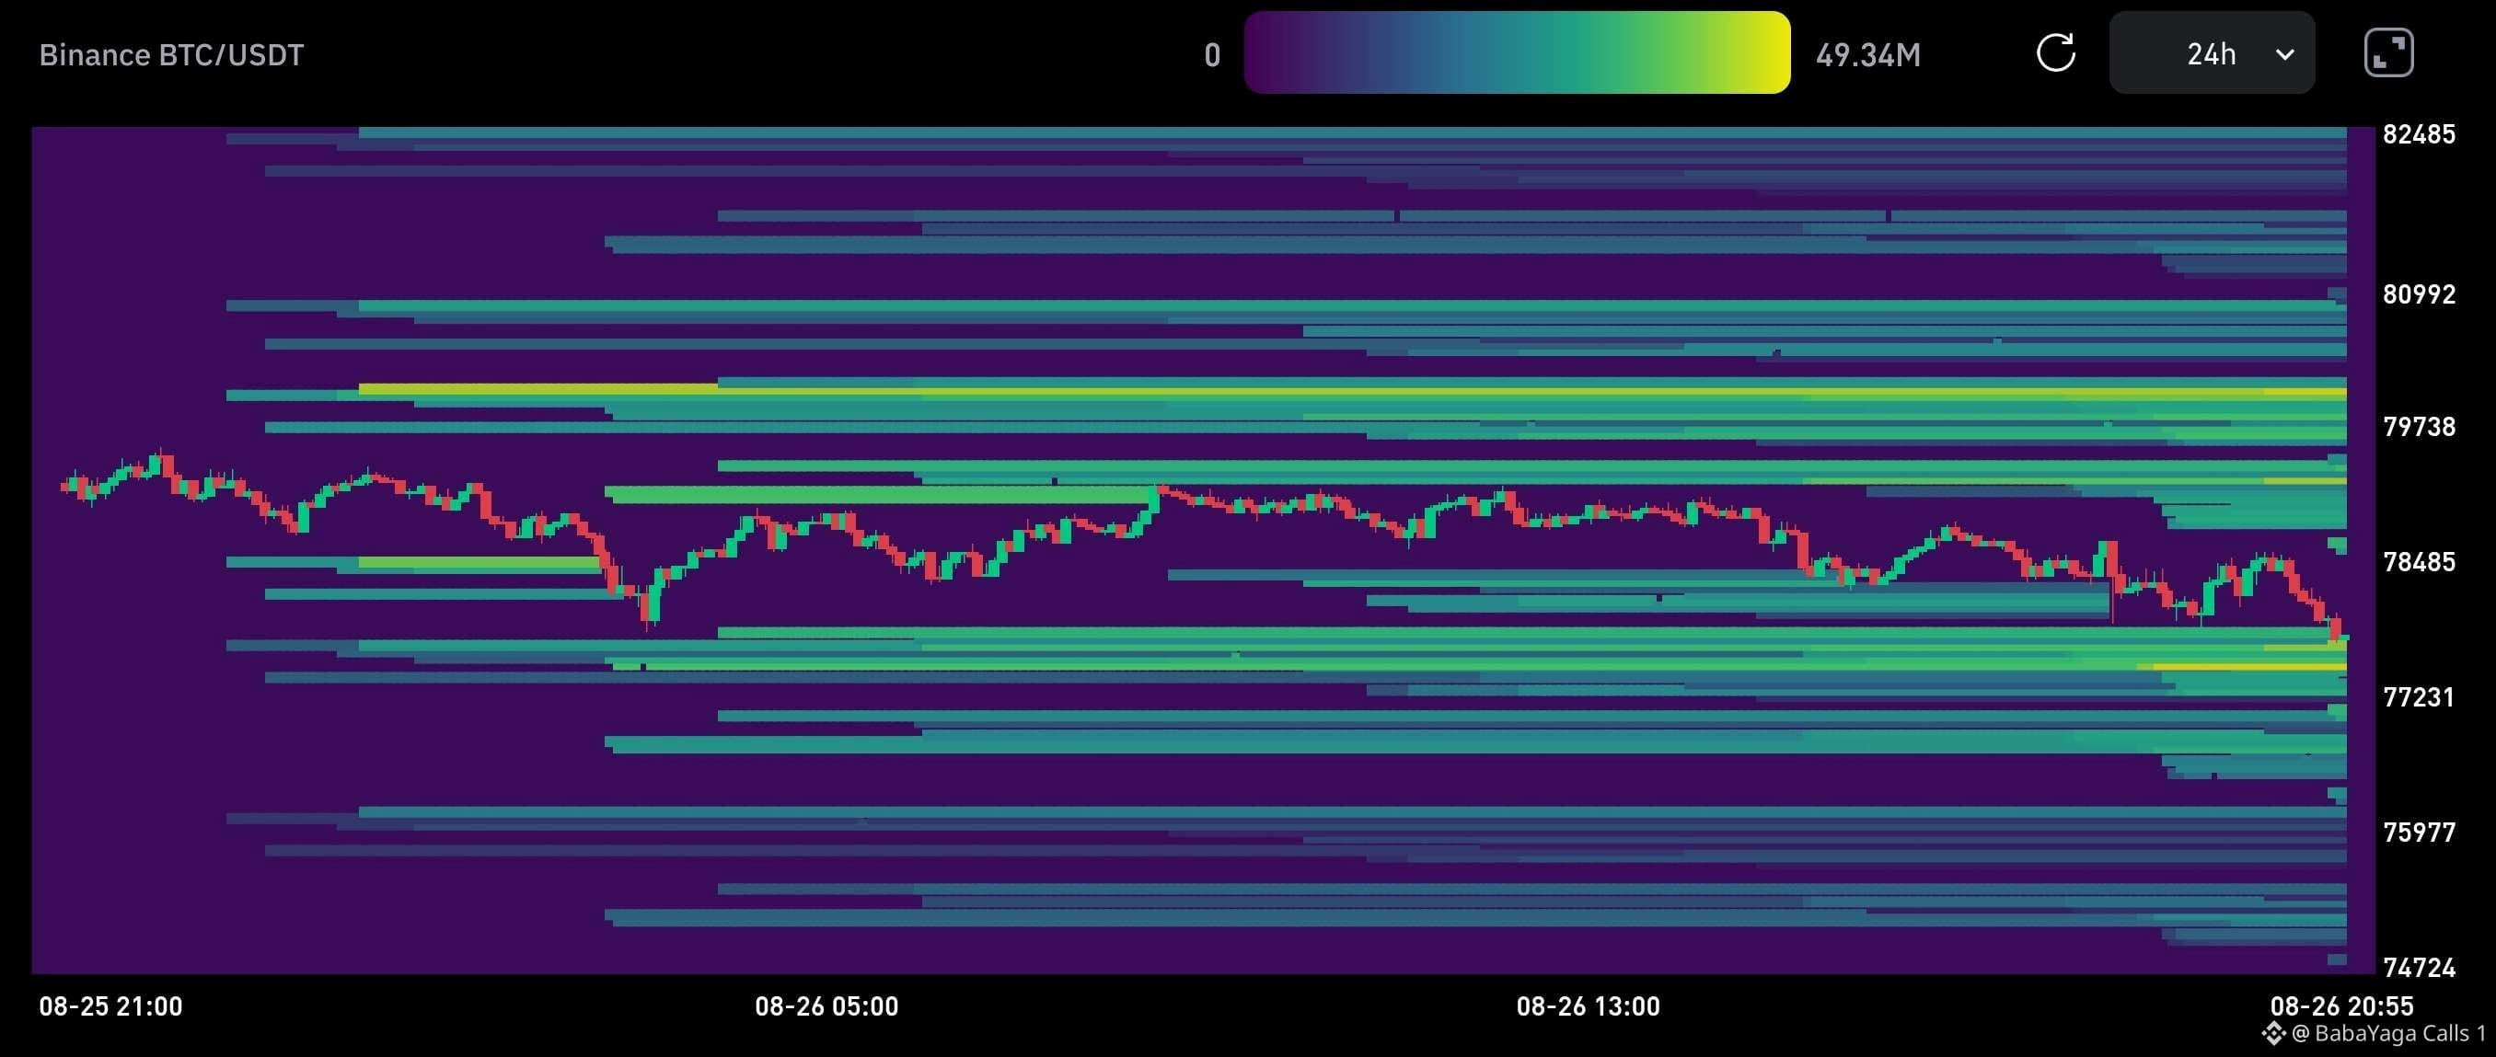Click the 08-26 13:00 time label

(1589, 1006)
